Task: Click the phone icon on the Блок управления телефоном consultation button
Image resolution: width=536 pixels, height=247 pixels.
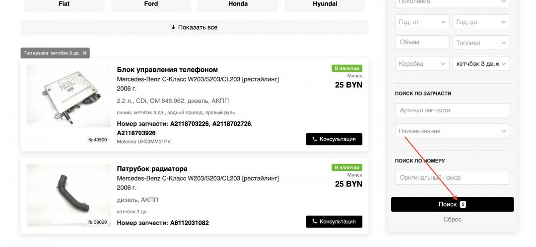Action: [315, 139]
